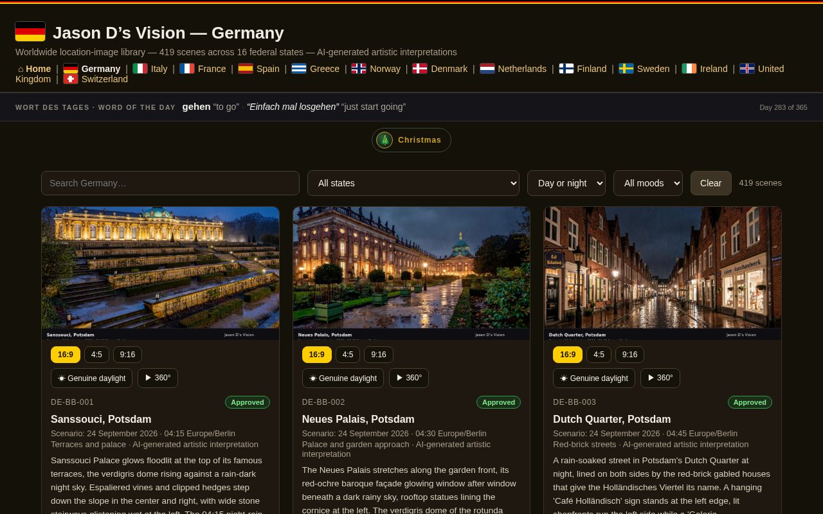Viewport: 823px width, 514px height.
Task: Click the Netherlands flag icon
Action: (487, 69)
